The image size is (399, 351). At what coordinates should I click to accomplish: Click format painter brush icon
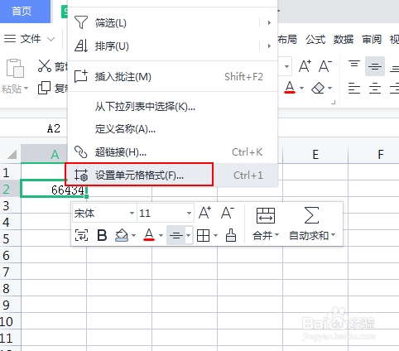231,235
